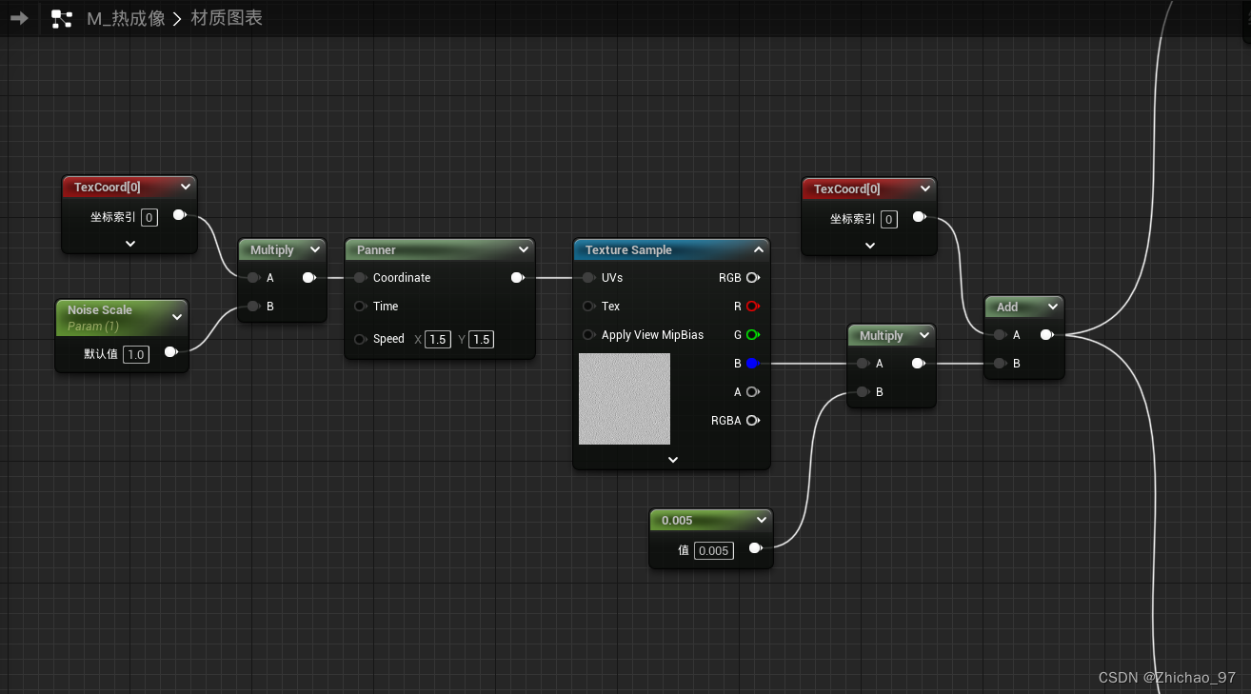
Task: Click the Add node input pin A
Action: pos(999,335)
